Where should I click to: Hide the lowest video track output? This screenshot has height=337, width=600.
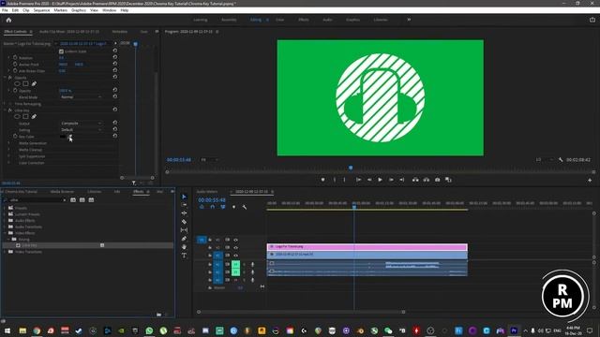(235, 256)
